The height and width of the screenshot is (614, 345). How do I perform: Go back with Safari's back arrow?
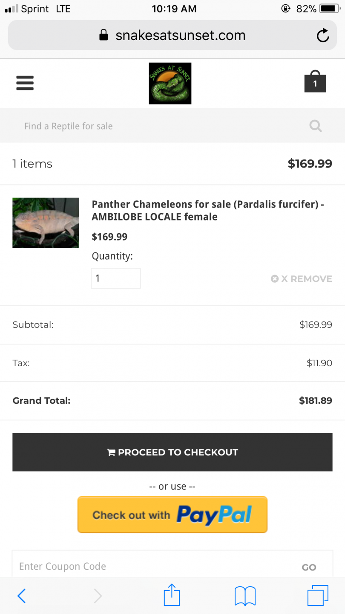click(22, 595)
